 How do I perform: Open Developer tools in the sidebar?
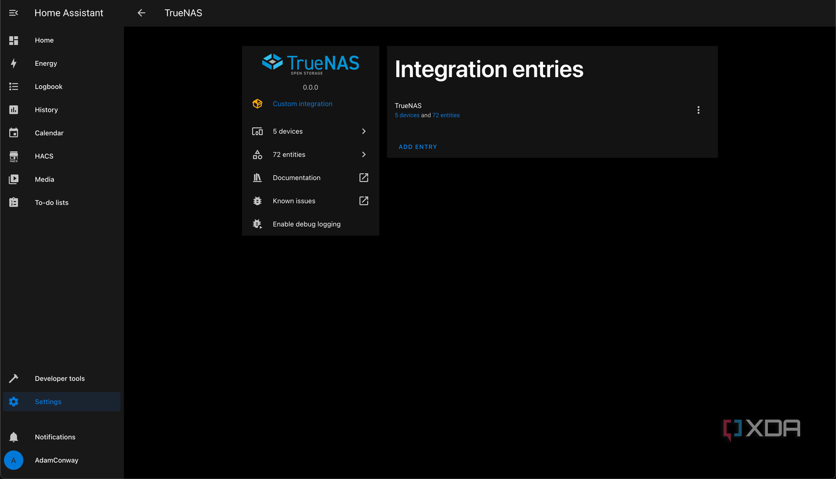click(62, 379)
